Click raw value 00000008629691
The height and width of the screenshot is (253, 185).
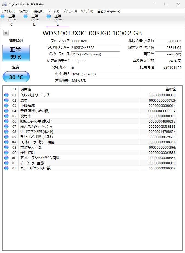point(162,137)
